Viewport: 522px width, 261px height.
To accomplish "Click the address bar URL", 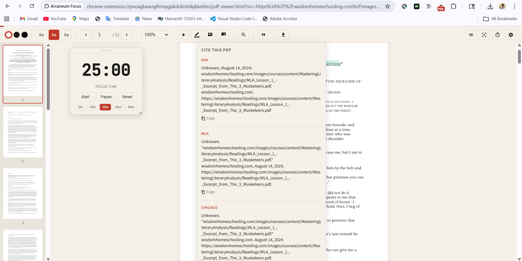I will [233, 6].
